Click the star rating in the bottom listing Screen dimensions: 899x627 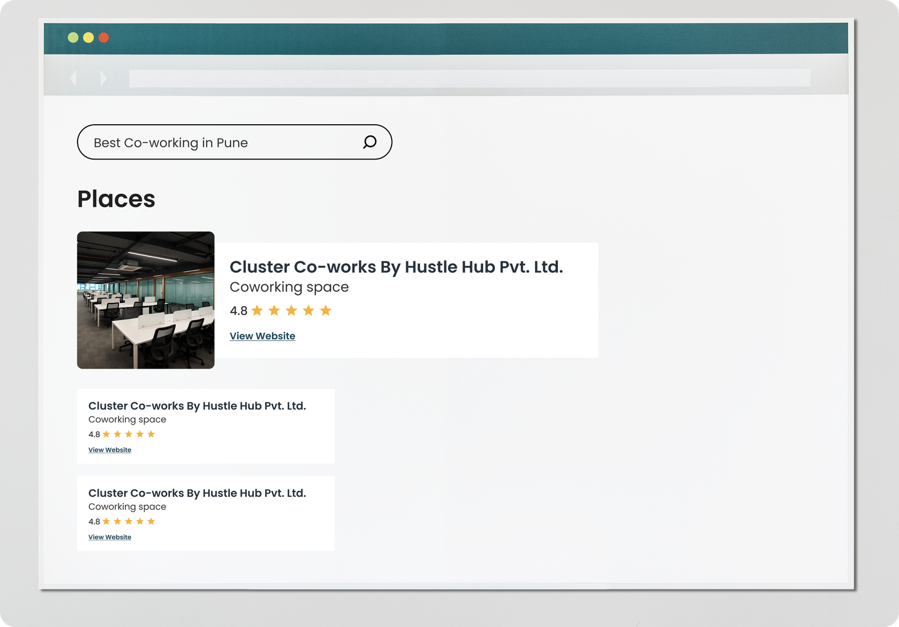pos(128,521)
